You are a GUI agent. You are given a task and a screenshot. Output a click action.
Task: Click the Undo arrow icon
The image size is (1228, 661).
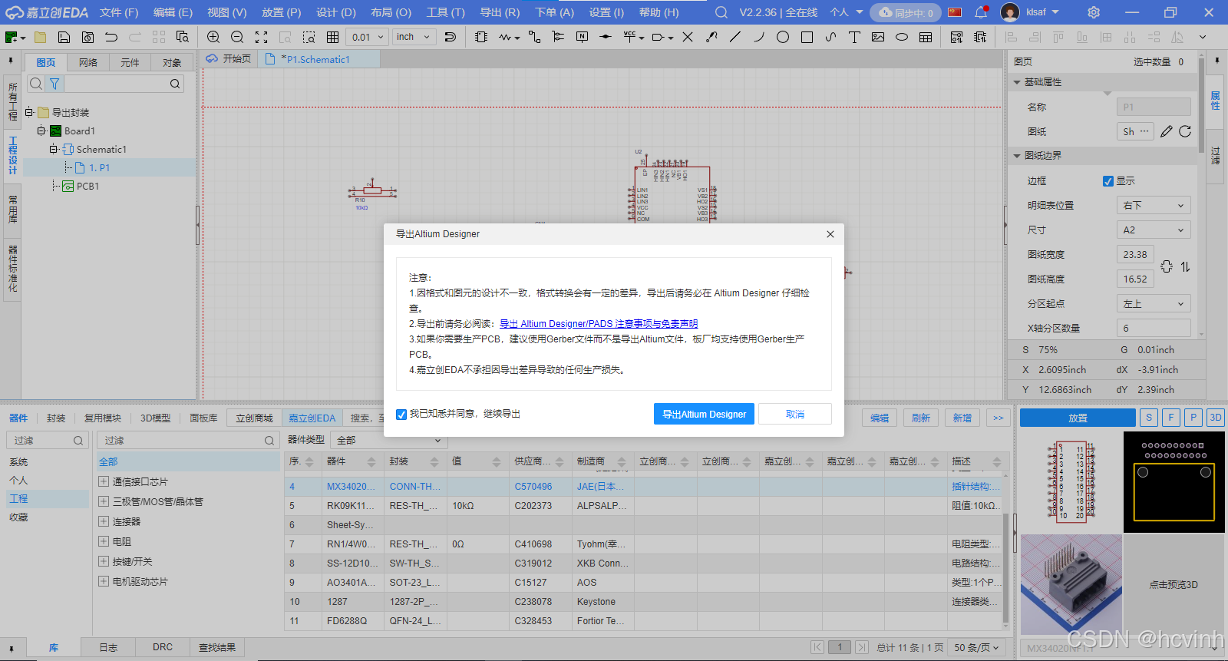point(111,37)
